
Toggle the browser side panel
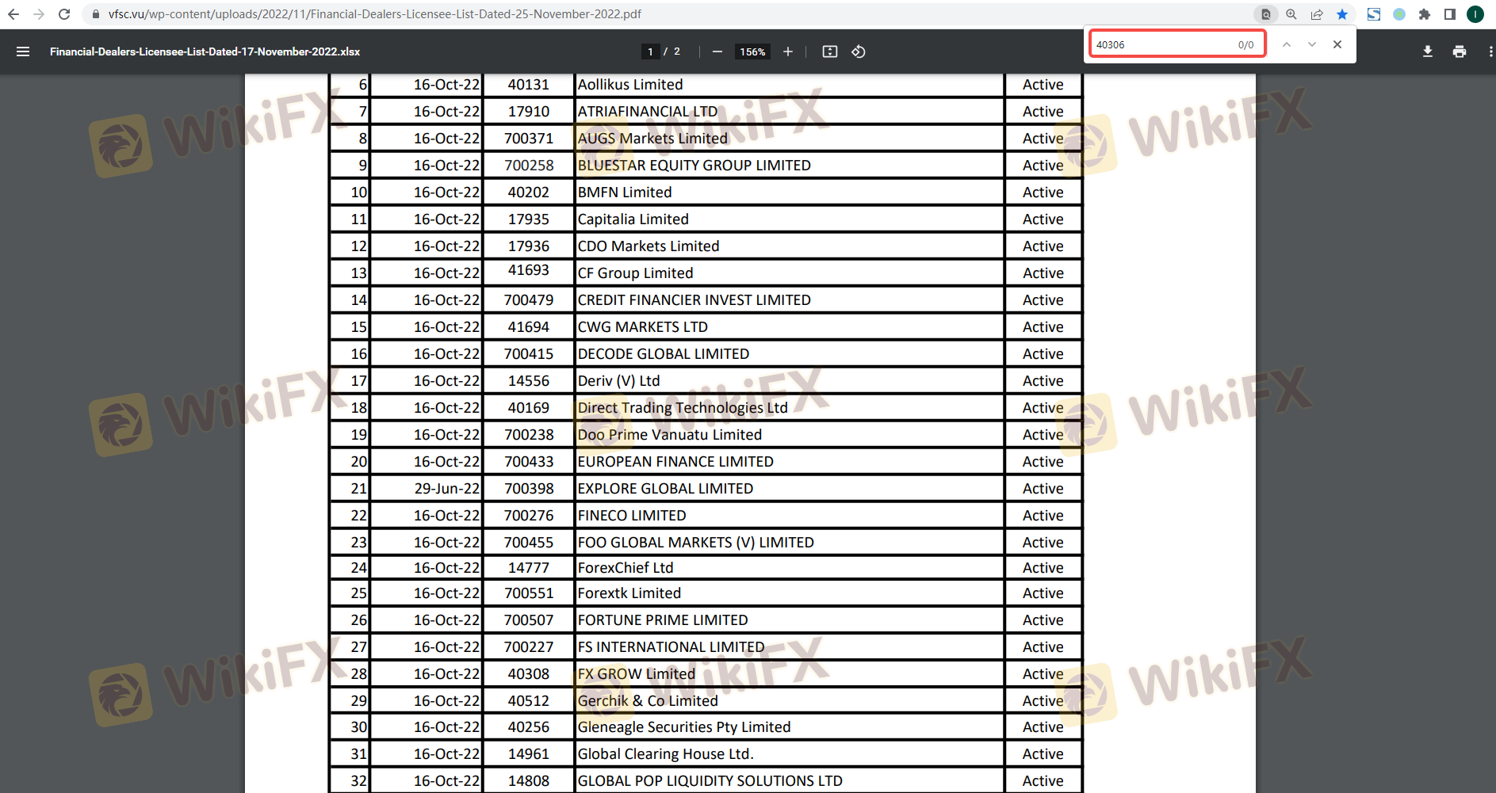point(1450,14)
